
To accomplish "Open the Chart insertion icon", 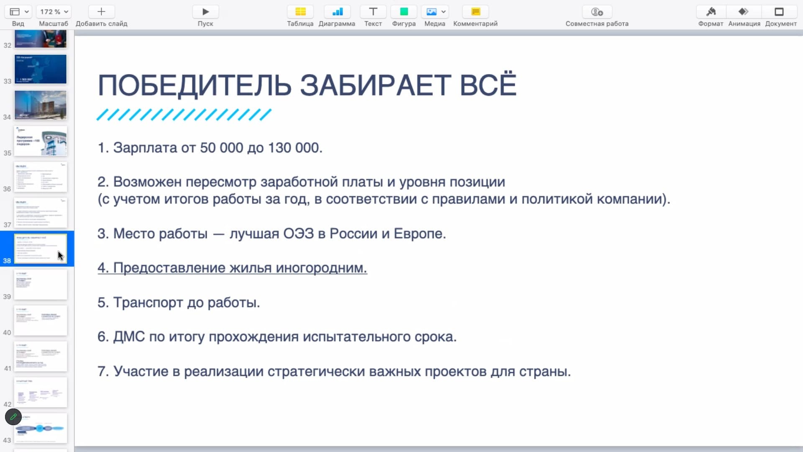I will click(x=337, y=12).
